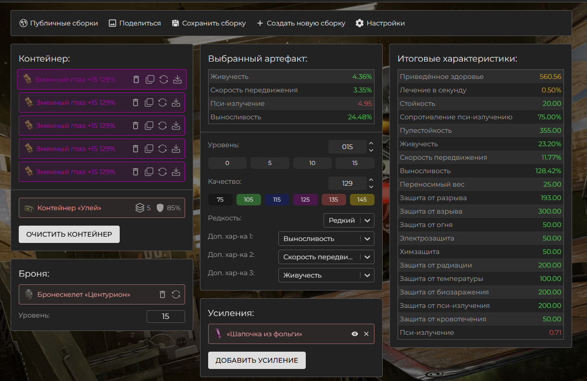Focus the artifact Уровень field showing 015

point(347,147)
